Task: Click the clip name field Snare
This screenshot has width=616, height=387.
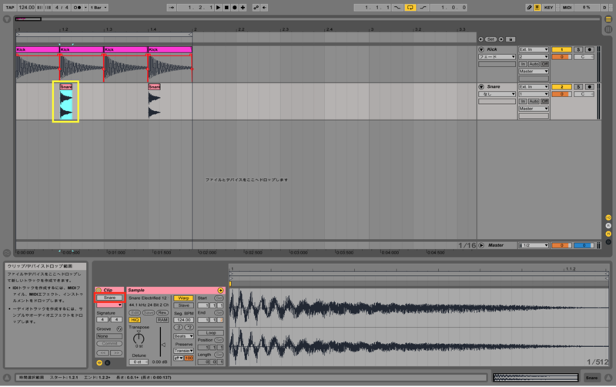Action: [x=109, y=298]
